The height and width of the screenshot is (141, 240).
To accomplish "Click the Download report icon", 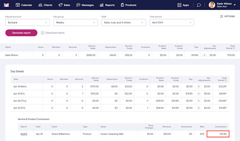I will (x=42, y=33).
